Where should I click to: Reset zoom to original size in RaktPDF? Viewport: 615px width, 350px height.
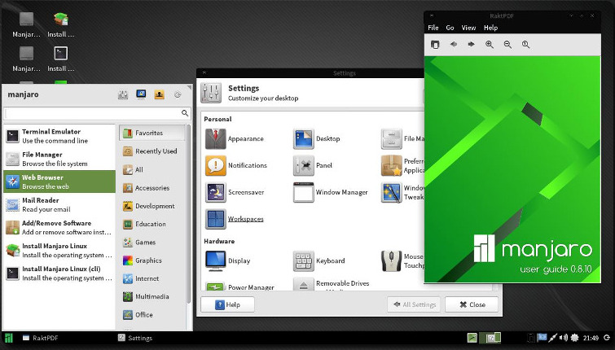point(525,45)
